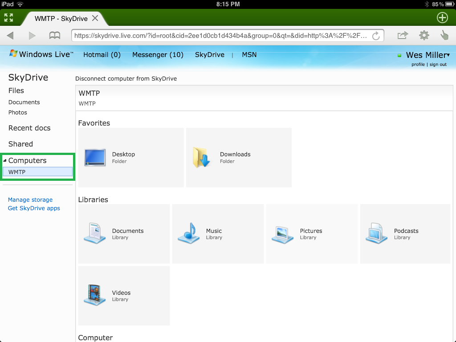Screen dimensions: 456x342
Task: Close the WMTP - SkyDrive tab
Action: tap(95, 18)
